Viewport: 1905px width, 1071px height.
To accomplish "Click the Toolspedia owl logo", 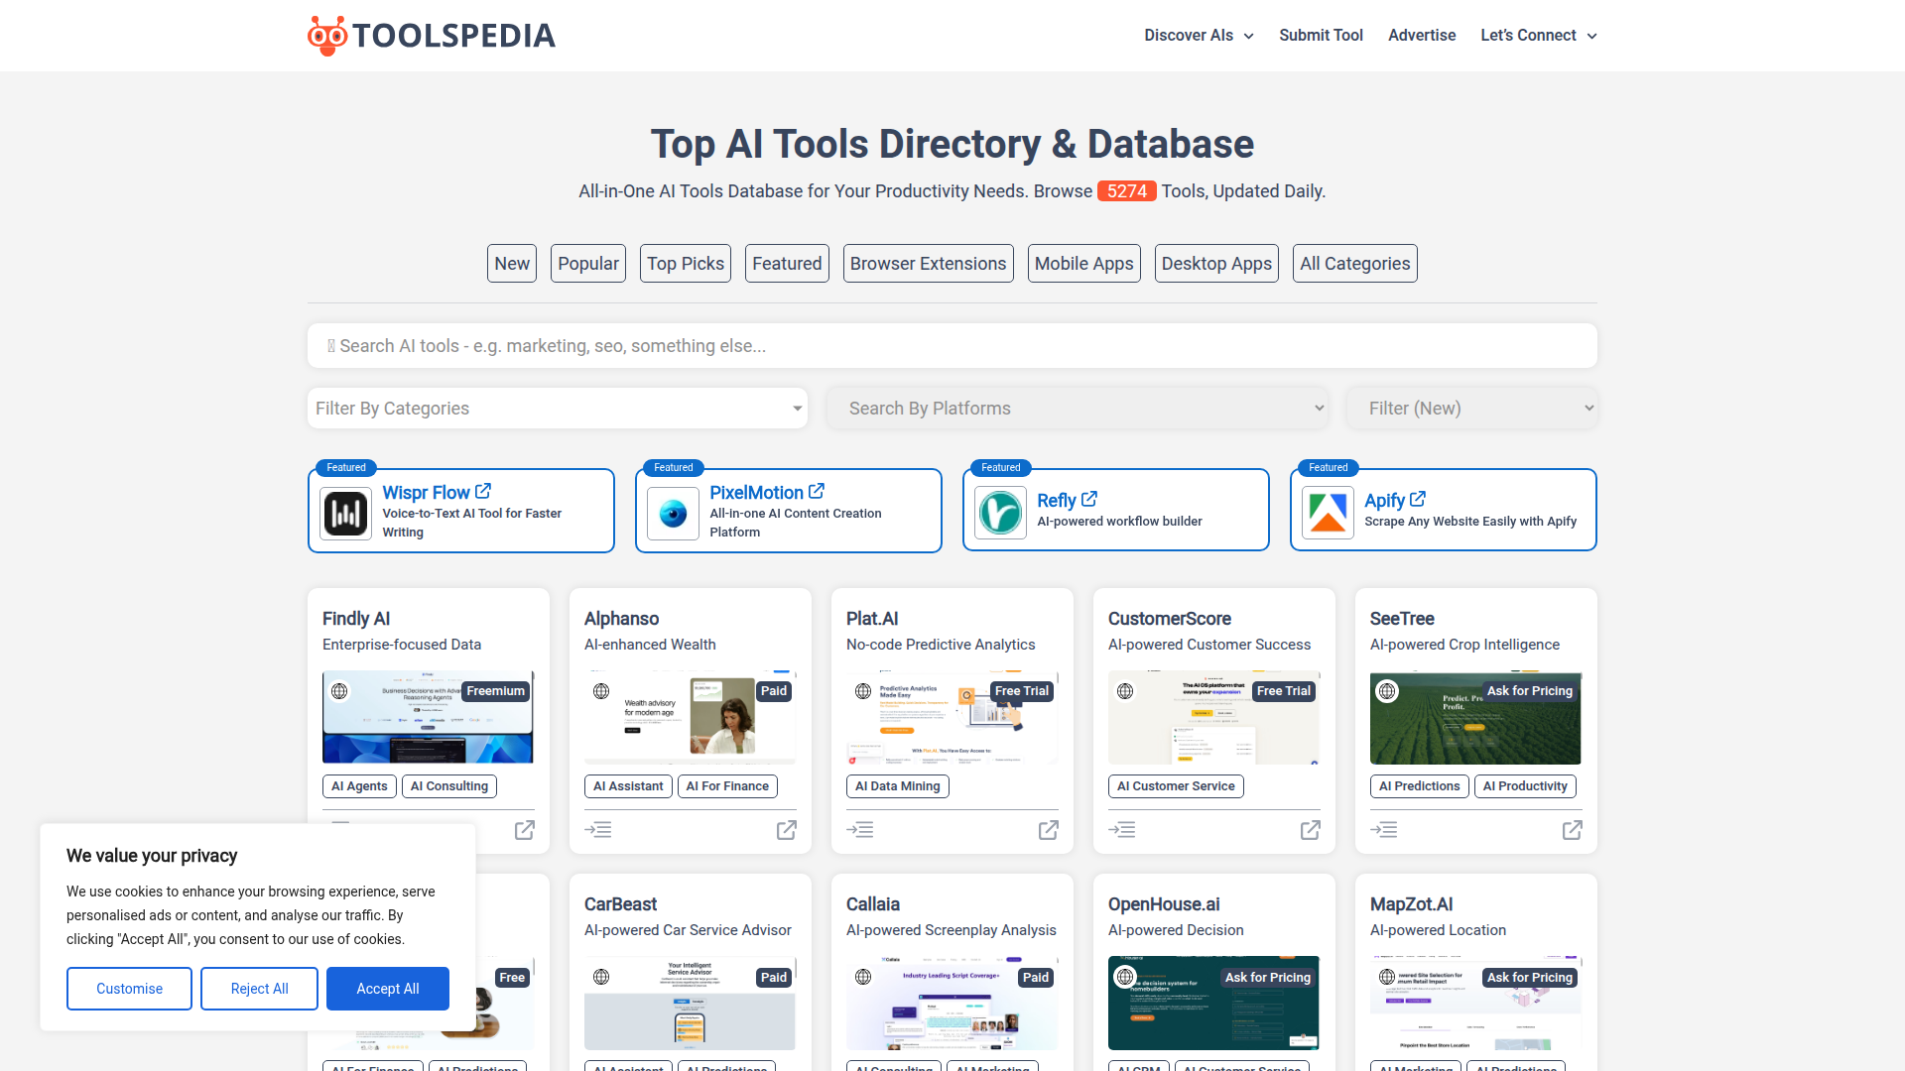I will (326, 36).
